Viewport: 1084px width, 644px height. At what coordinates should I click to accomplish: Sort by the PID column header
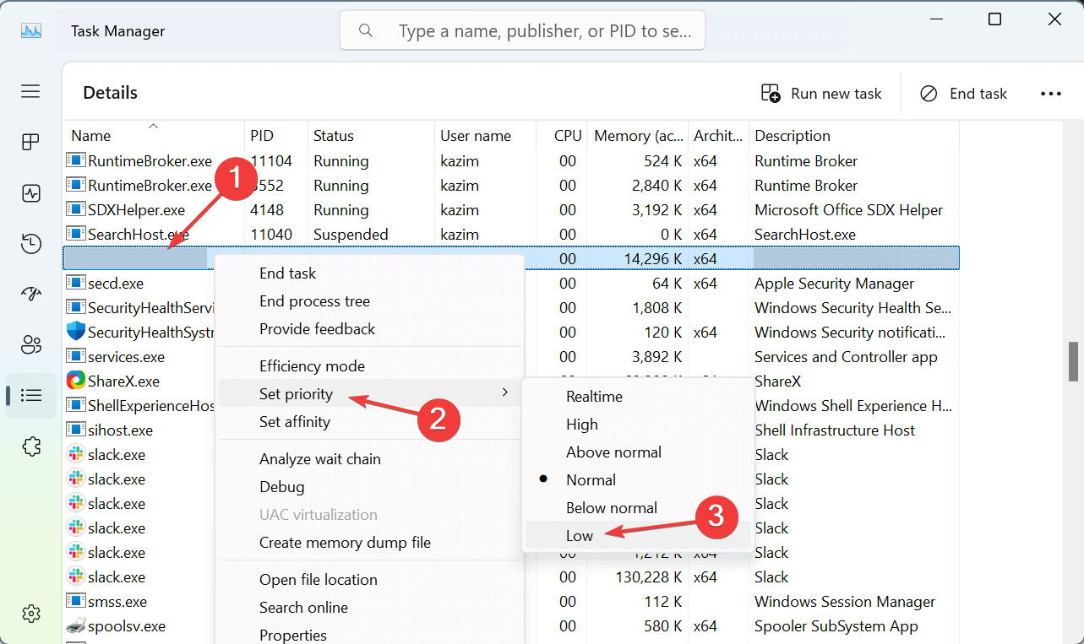pyautogui.click(x=262, y=136)
